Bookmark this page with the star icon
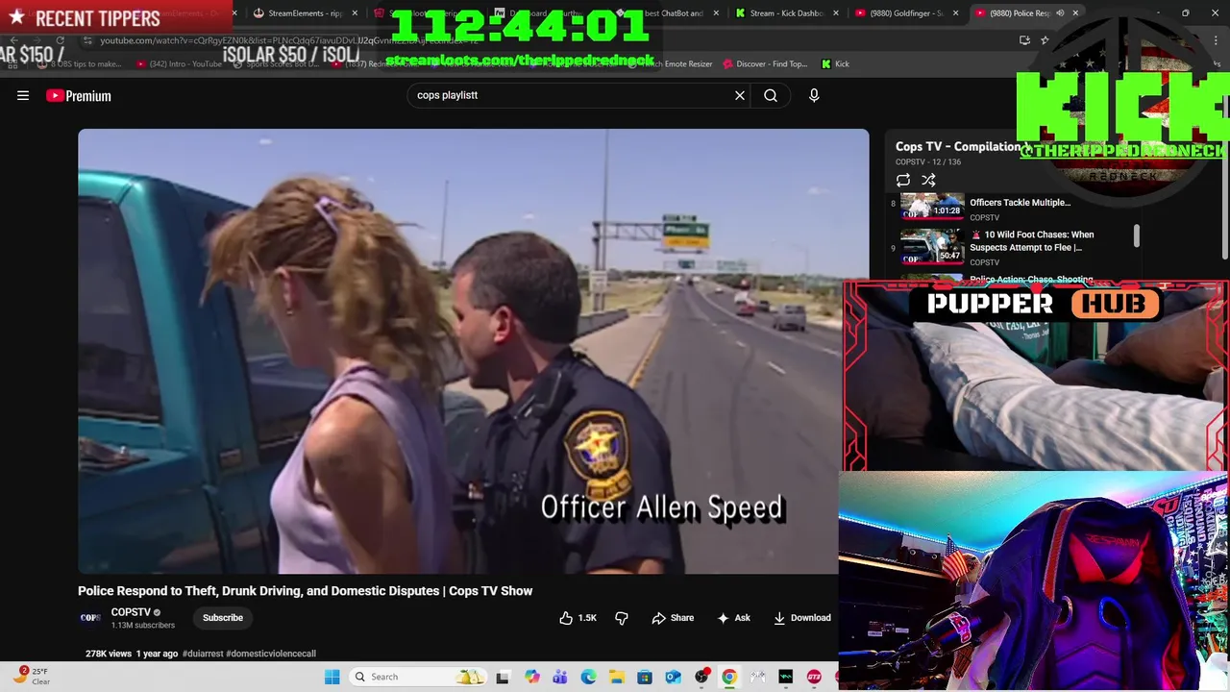Screen dimensions: 1230x692 tap(1045, 40)
